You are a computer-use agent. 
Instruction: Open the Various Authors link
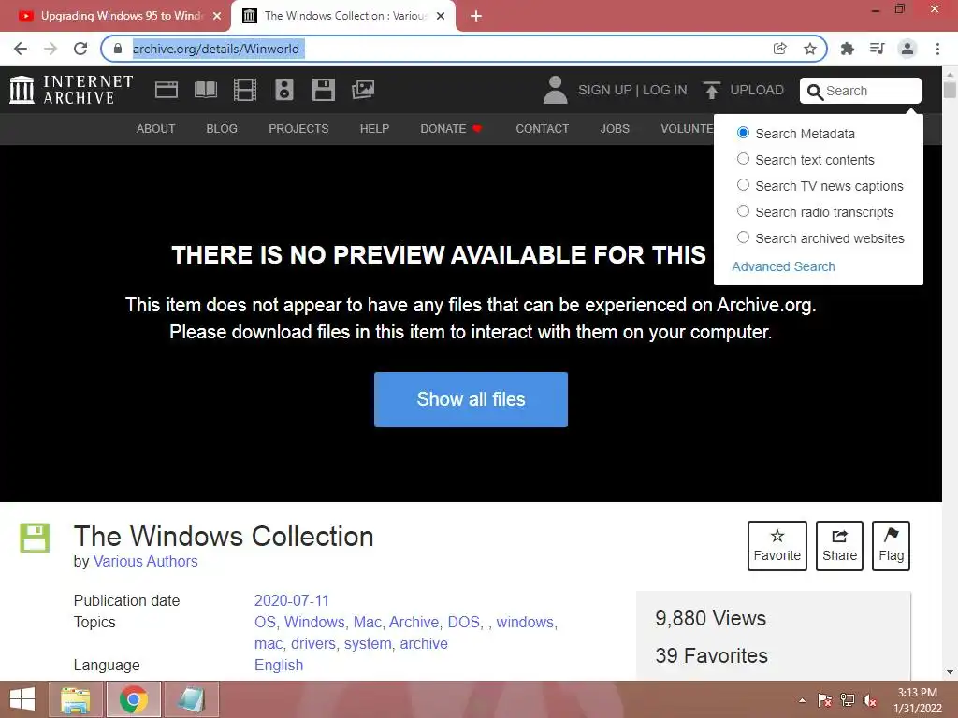(x=145, y=561)
